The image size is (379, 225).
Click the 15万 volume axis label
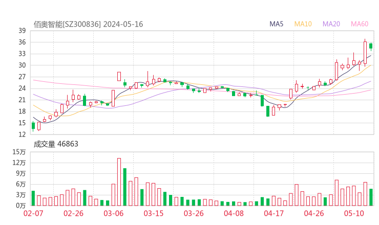point(19,152)
